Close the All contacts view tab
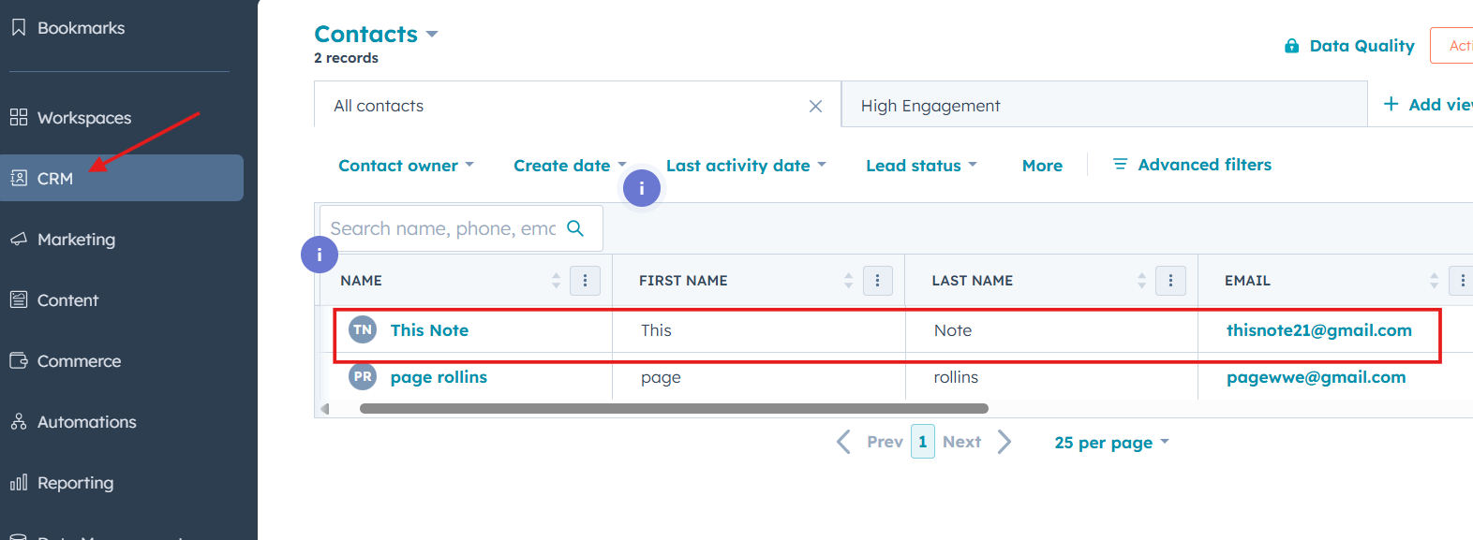Image resolution: width=1473 pixels, height=540 pixels. pos(815,107)
